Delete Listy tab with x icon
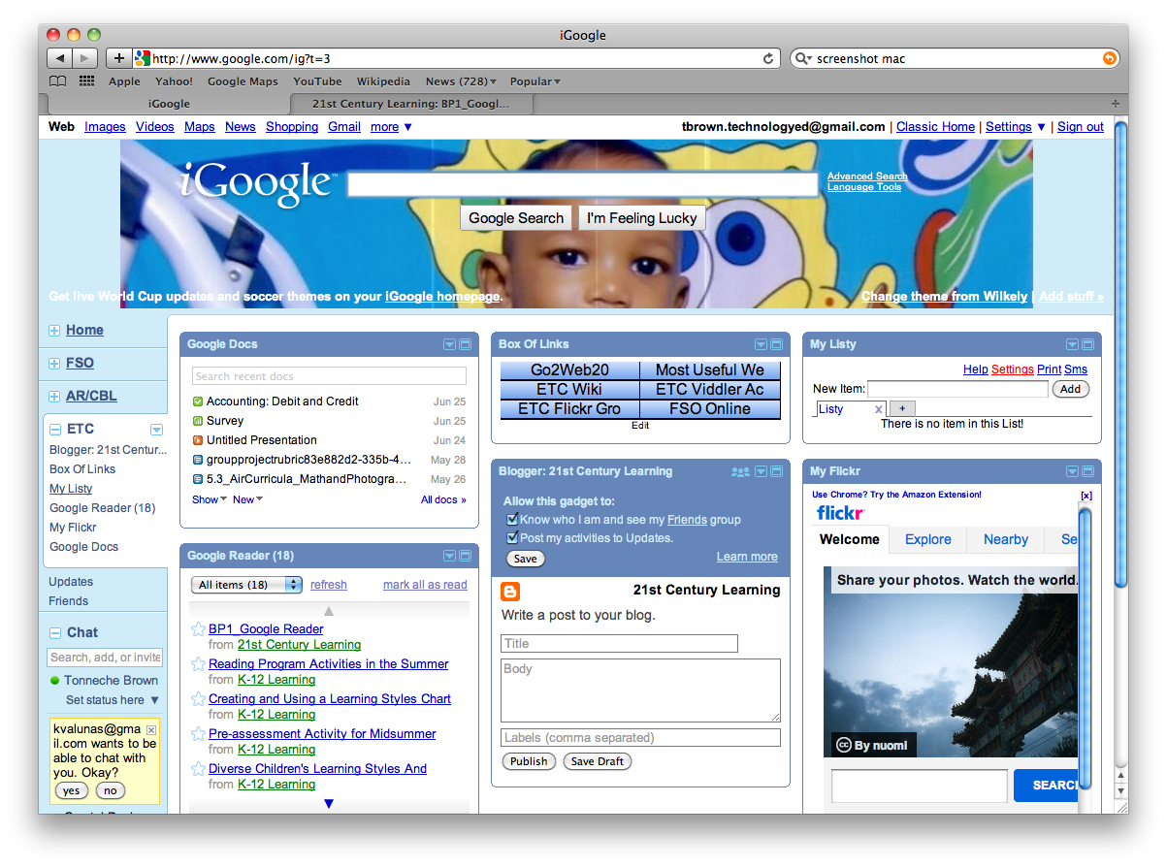The image size is (1167, 867). pyautogui.click(x=879, y=409)
